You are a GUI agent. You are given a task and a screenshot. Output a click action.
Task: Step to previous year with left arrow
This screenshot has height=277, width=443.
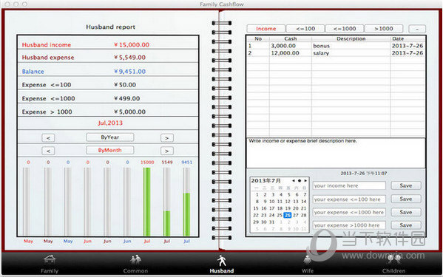[x=48, y=138]
